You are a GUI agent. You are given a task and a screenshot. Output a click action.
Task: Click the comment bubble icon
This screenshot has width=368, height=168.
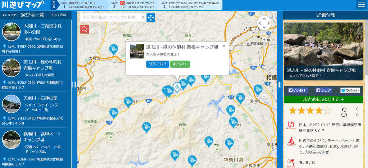click(344, 115)
